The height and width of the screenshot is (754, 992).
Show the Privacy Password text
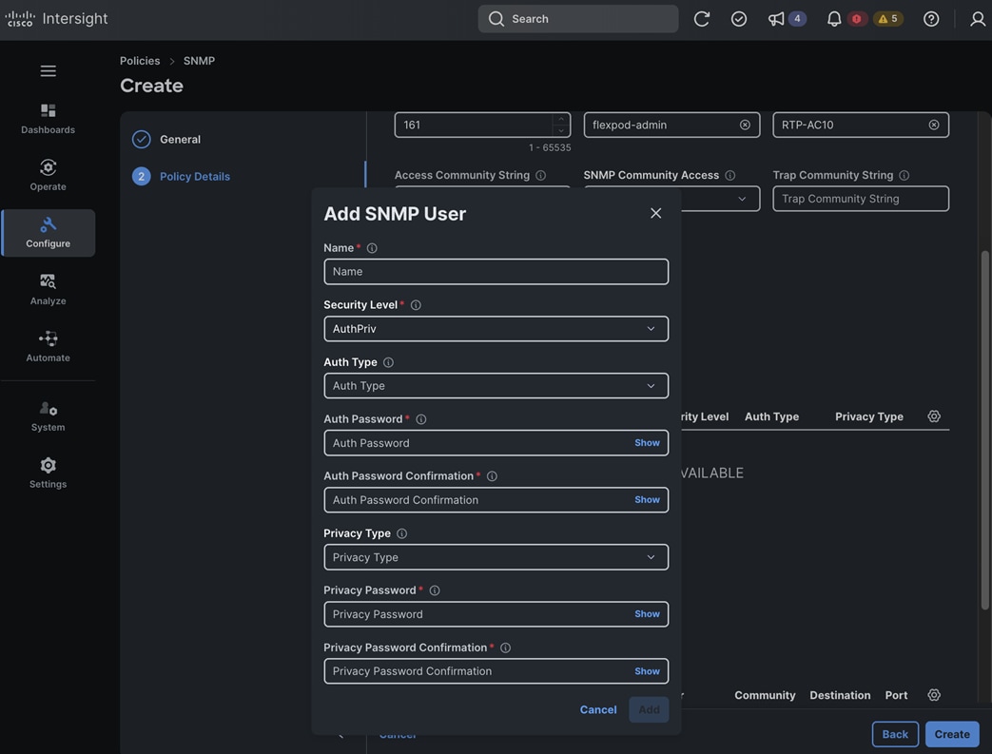[647, 614]
